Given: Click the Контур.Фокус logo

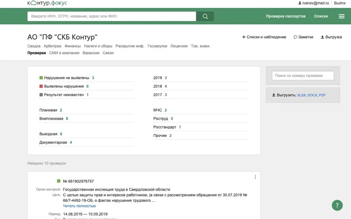Looking at the screenshot, I should [x=47, y=3].
